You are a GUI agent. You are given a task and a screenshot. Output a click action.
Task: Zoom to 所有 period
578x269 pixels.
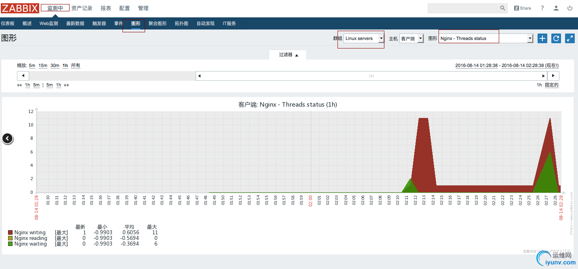coord(76,65)
